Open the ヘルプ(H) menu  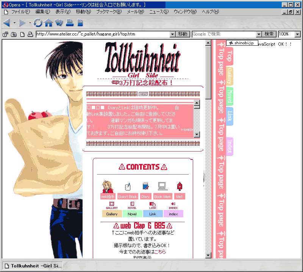tap(211, 12)
